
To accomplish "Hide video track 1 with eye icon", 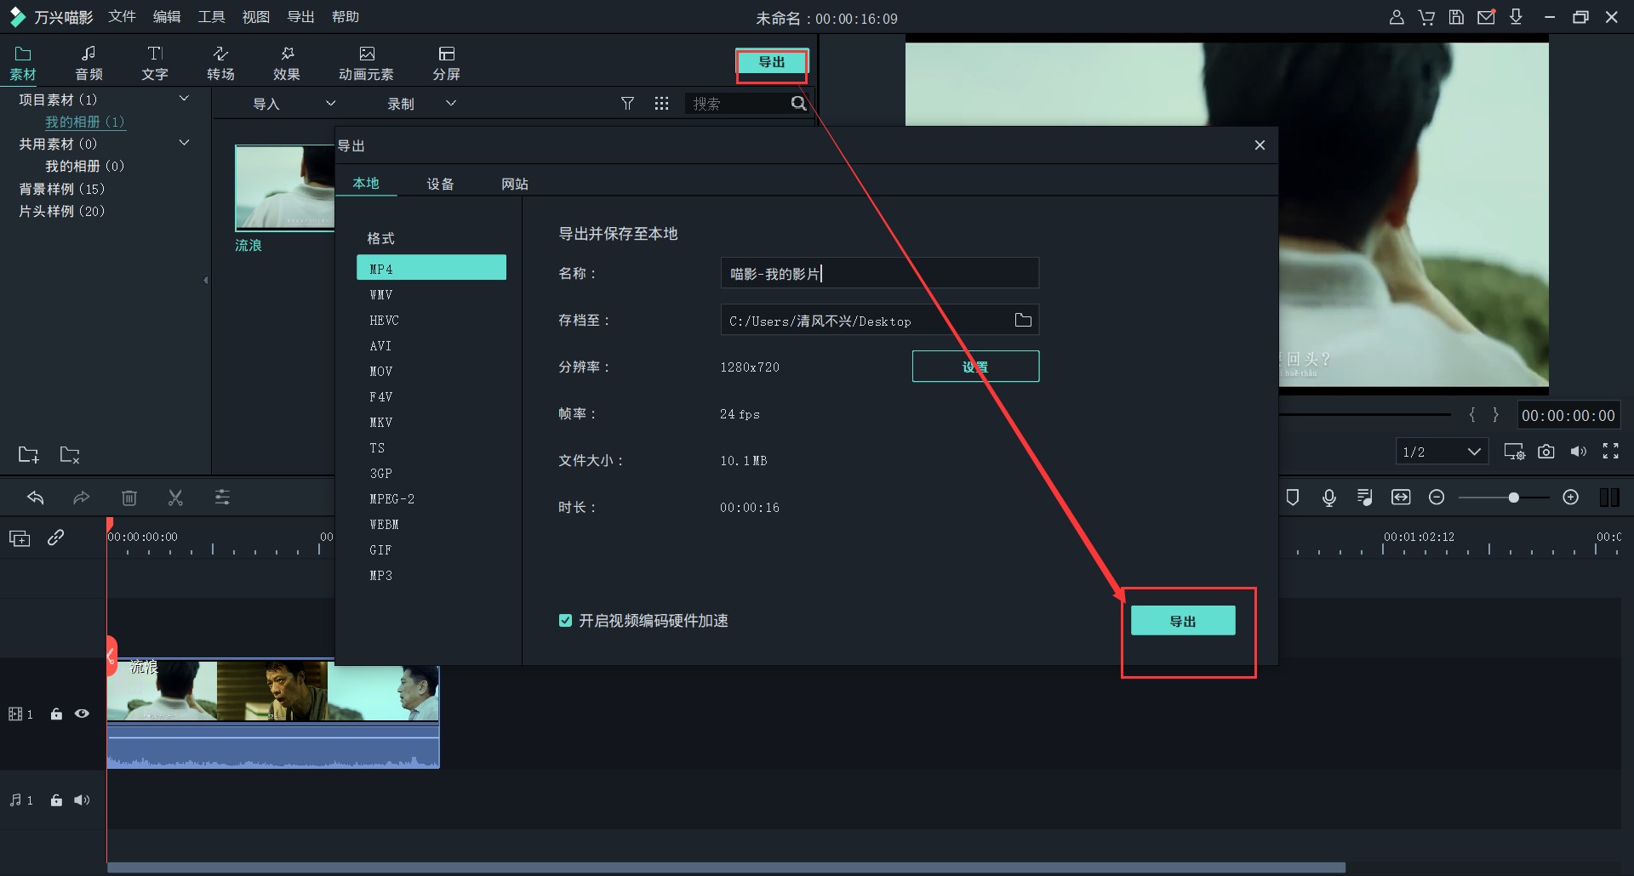I will click(82, 714).
